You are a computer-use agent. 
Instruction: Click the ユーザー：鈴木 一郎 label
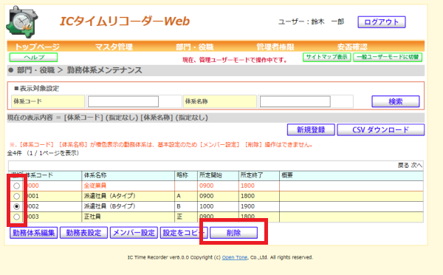(x=311, y=21)
